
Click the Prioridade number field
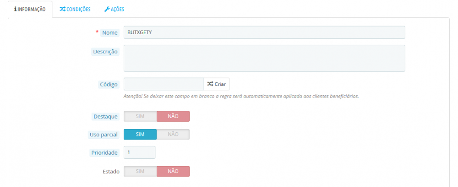click(x=139, y=152)
